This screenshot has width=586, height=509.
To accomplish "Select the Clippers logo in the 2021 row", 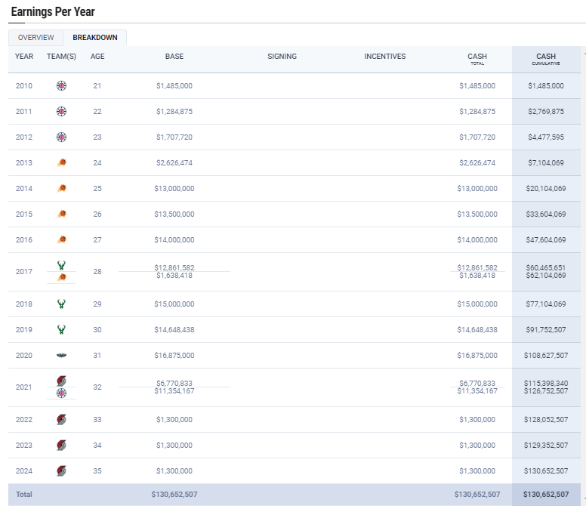I will pos(61,393).
